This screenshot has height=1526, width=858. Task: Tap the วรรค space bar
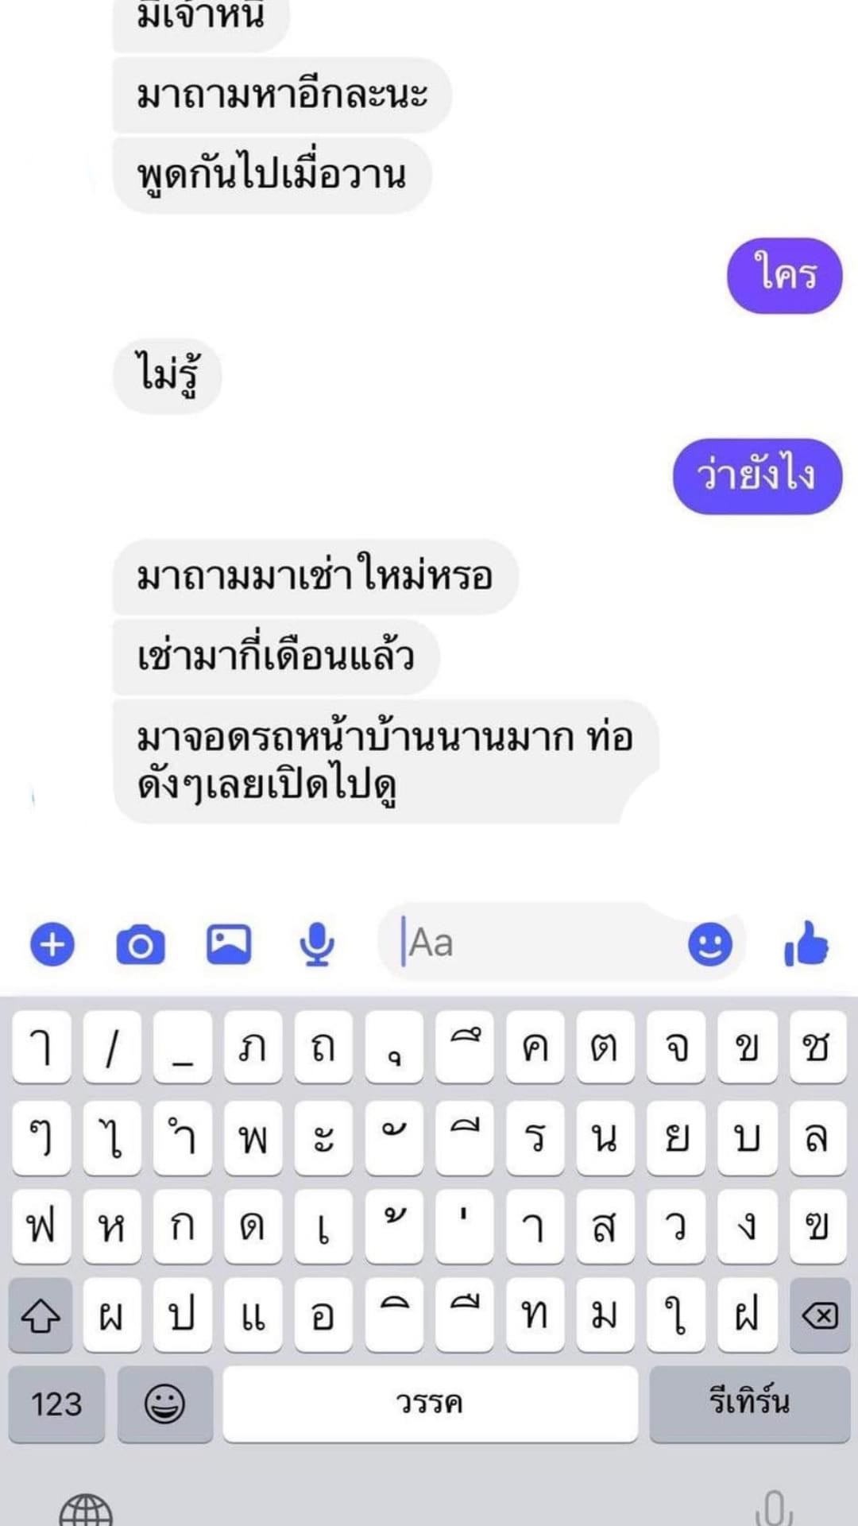pos(430,1404)
